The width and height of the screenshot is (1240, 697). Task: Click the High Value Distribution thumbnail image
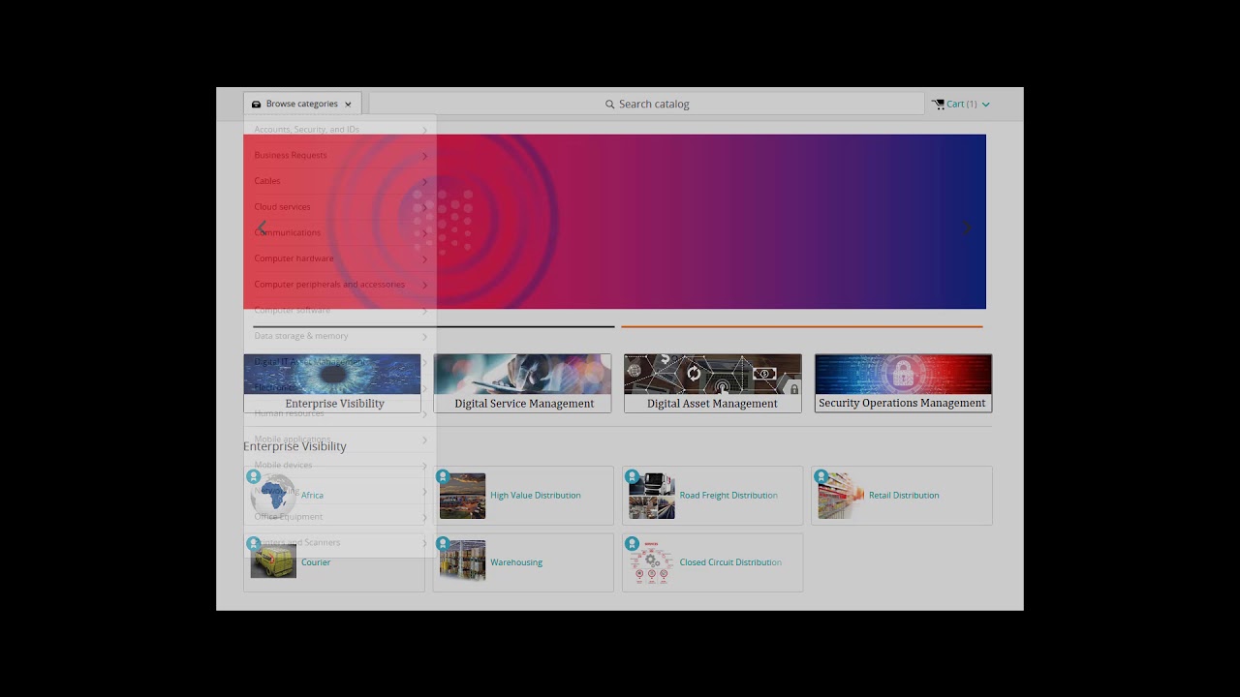pos(462,496)
